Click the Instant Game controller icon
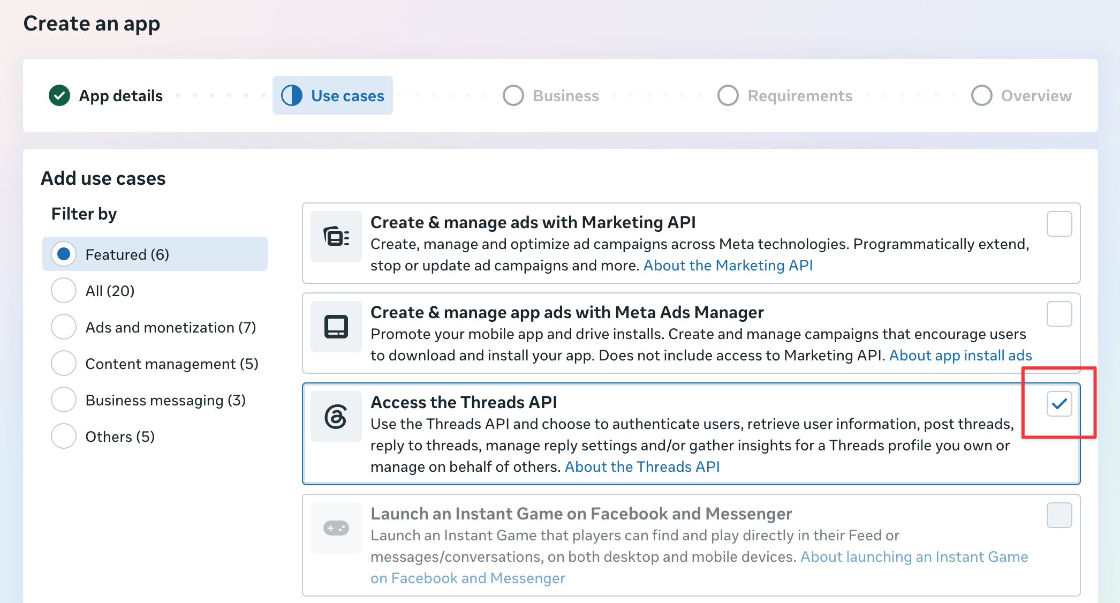Screen dimensions: 1120x603 (336, 528)
